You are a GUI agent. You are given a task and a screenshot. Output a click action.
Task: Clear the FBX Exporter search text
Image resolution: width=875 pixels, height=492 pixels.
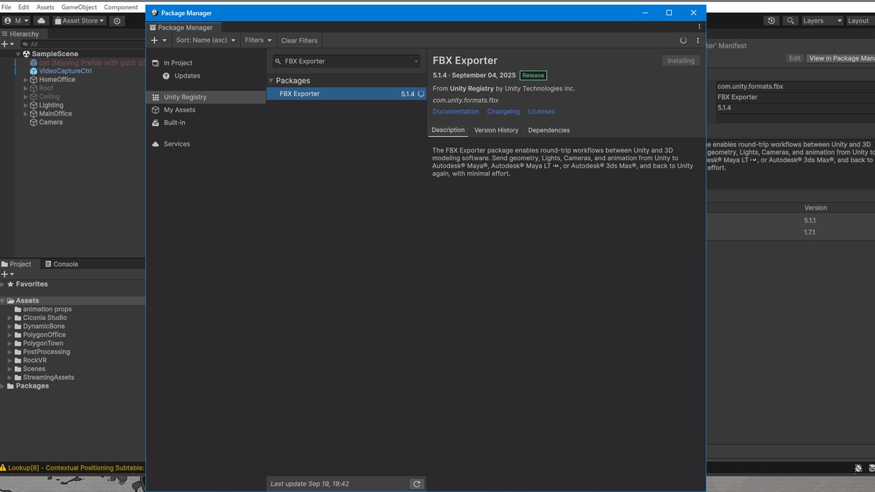tap(416, 61)
